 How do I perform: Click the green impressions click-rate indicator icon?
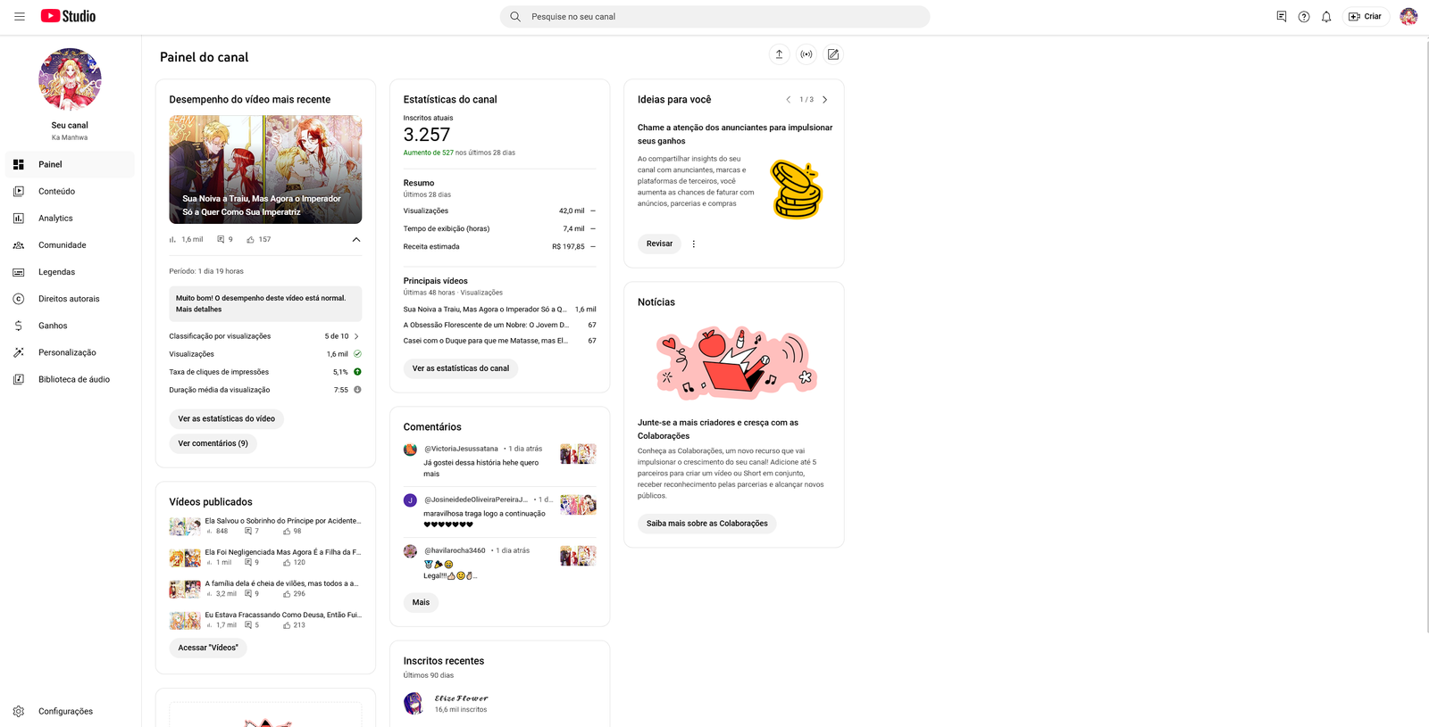tap(357, 372)
